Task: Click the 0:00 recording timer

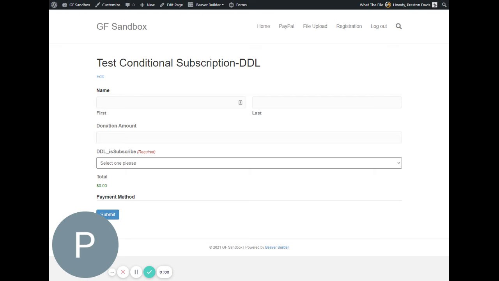Action: pos(164,272)
